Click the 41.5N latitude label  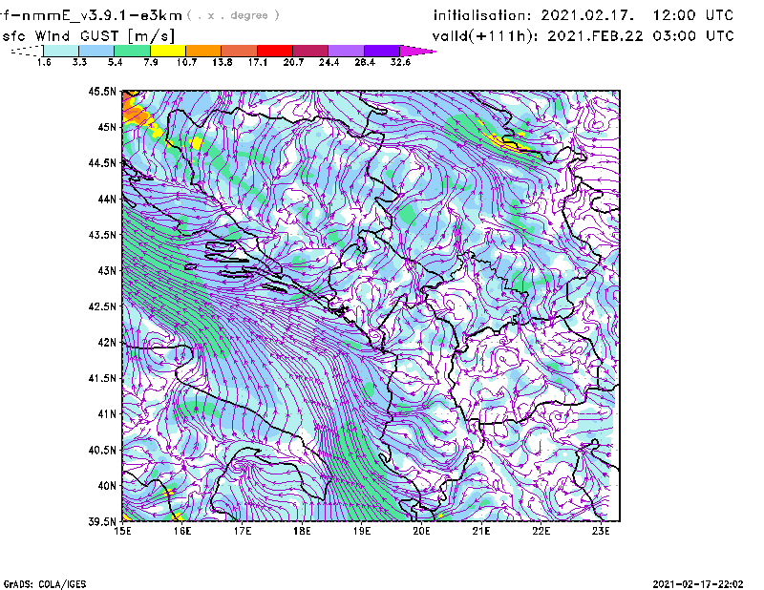click(x=102, y=378)
